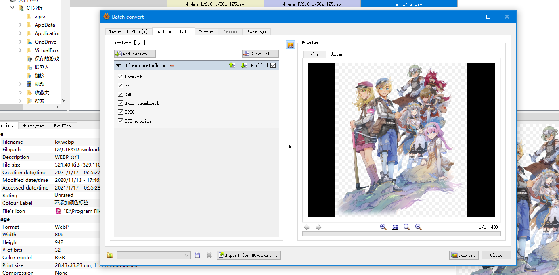Expand the VirtualBox folder in tree
559x275 pixels.
tap(20, 50)
